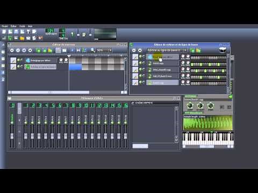The width and height of the screenshot is (258, 193).
Task: Click the FX channel 16 fader
Action: click(125, 136)
